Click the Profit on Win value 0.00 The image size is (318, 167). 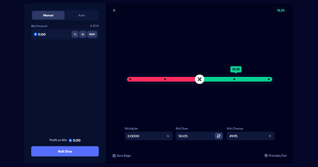click(x=77, y=140)
